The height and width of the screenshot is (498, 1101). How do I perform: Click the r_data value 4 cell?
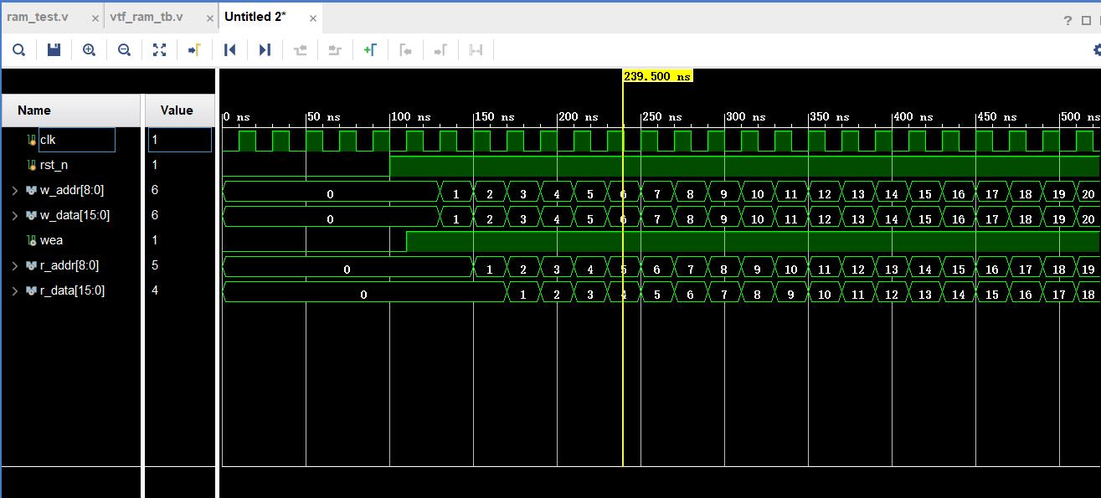[180, 290]
